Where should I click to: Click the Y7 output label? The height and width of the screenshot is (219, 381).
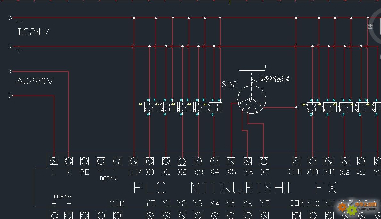coord(264,203)
